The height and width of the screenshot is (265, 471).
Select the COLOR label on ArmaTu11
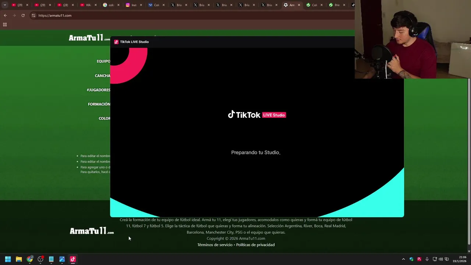click(x=105, y=119)
